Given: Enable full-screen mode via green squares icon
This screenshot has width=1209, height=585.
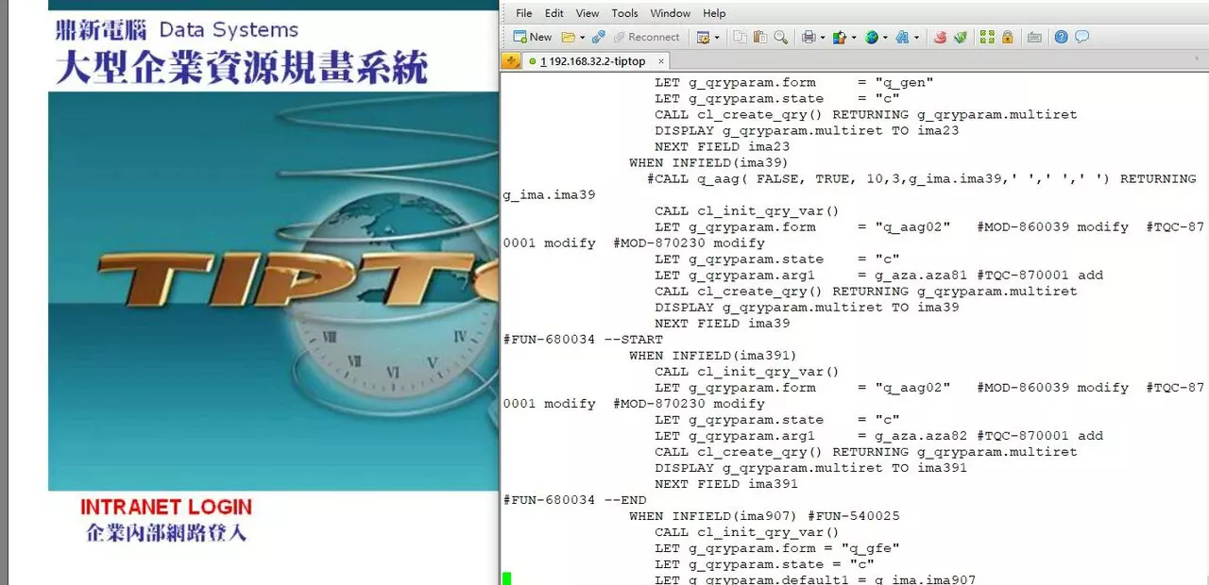Looking at the screenshot, I should pyautogui.click(x=986, y=37).
